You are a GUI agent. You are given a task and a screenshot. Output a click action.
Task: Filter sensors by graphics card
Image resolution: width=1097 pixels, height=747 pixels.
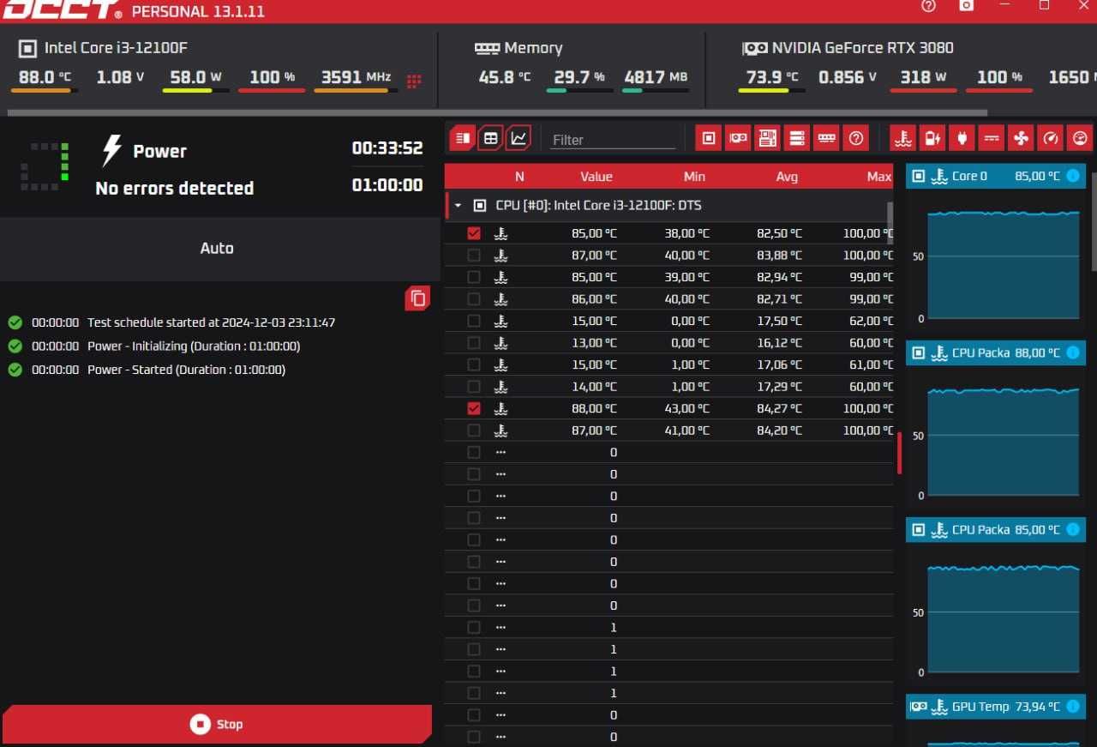[737, 138]
